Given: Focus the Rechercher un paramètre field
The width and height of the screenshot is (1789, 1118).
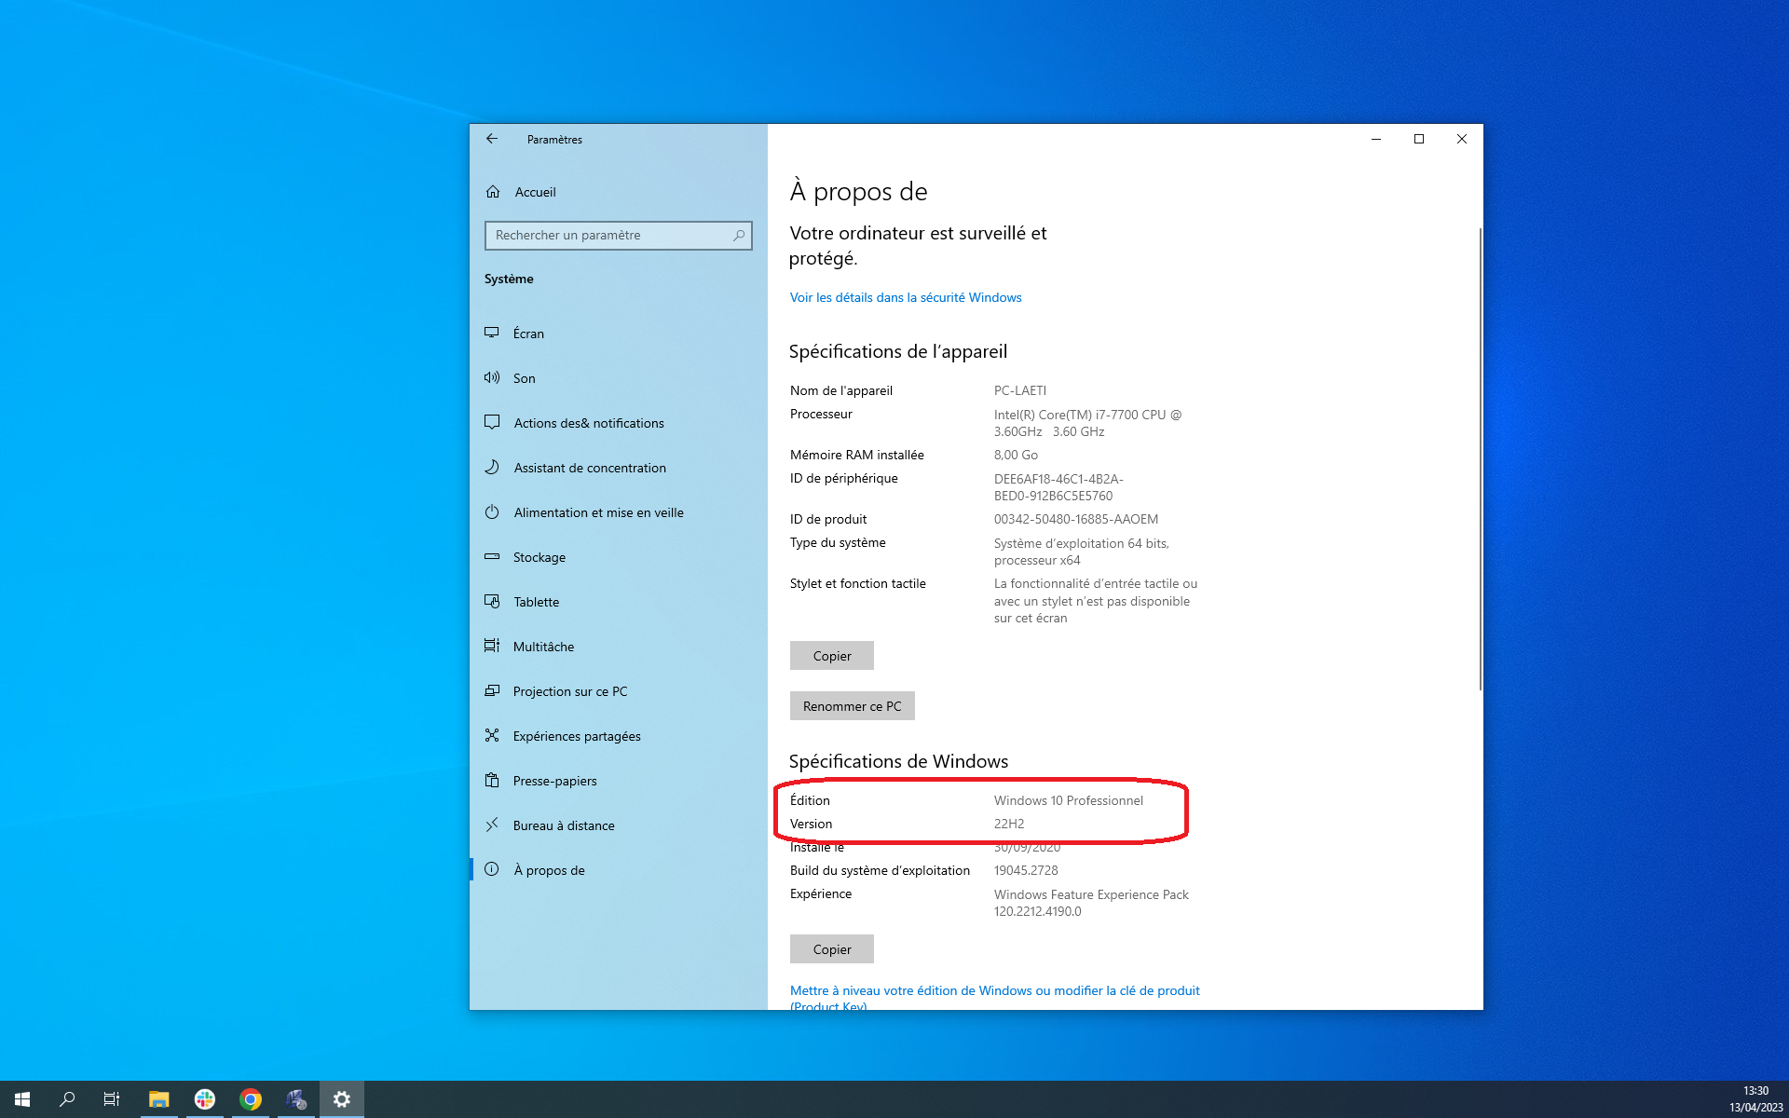Looking at the screenshot, I should click(606, 236).
